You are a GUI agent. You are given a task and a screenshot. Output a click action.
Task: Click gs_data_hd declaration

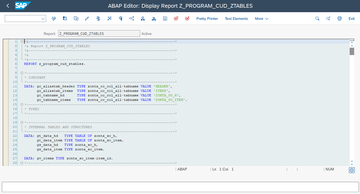47,145
